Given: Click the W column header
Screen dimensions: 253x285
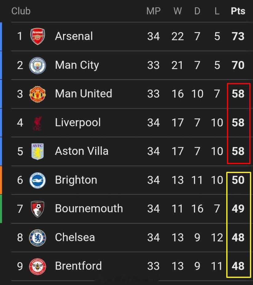Looking at the screenshot, I should coord(177,11).
